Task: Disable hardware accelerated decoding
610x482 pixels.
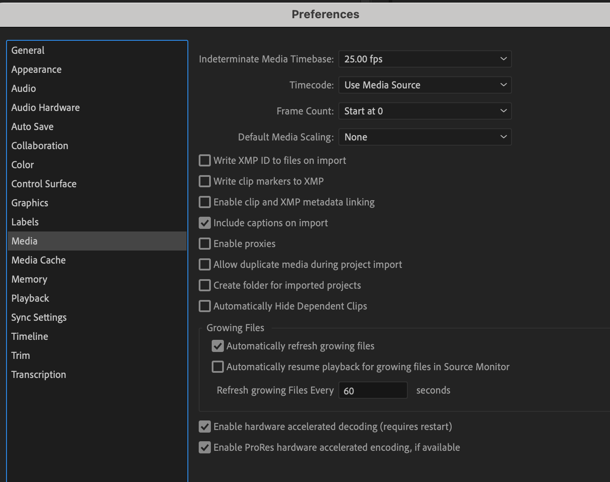Action: [204, 427]
